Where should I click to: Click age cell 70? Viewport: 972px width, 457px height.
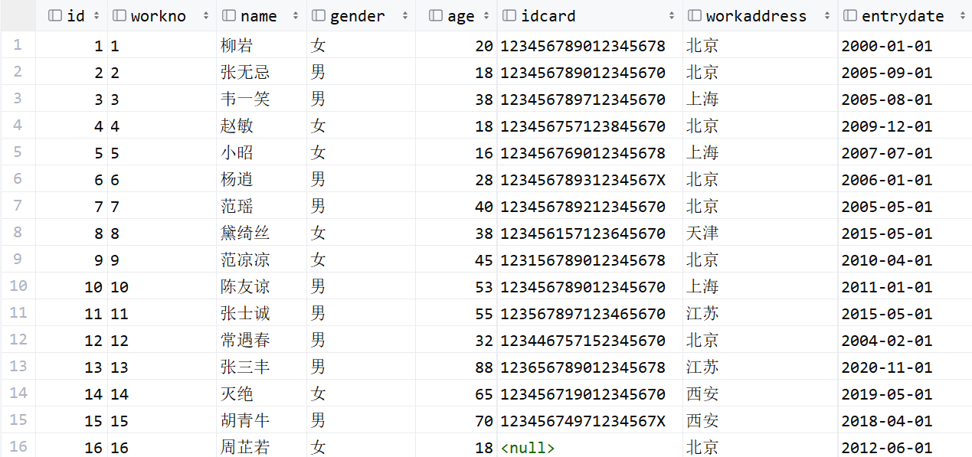[484, 421]
